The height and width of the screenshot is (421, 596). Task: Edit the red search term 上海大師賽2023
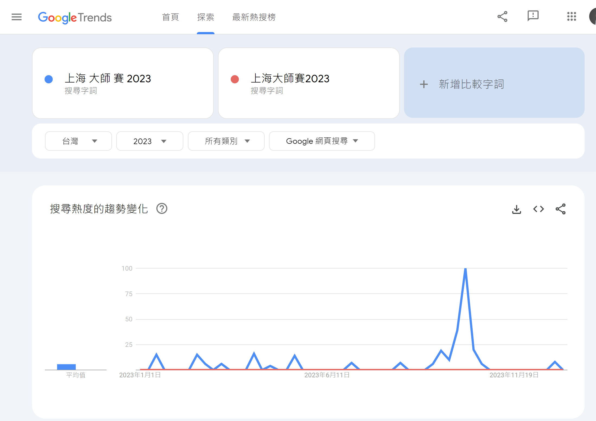coord(290,79)
